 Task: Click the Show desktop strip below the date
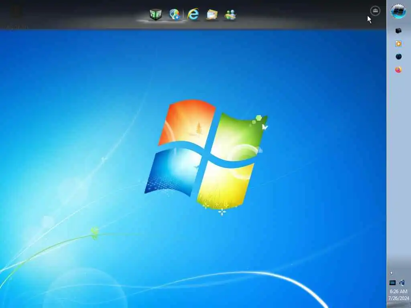pos(399,305)
